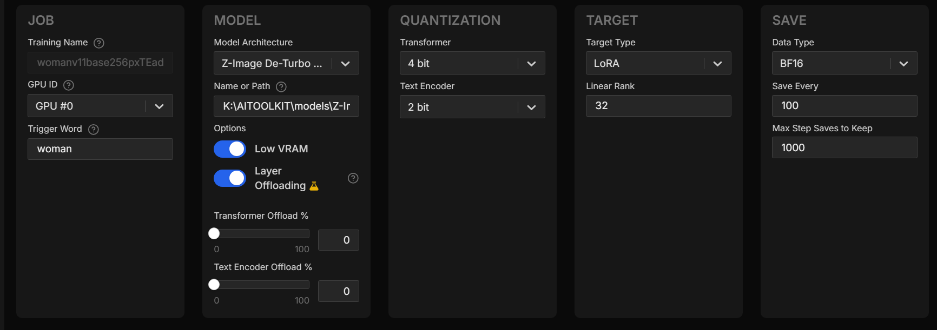Click the experimental flask icon beside Layer Offloading
This screenshot has width=937, height=330.
[x=314, y=186]
